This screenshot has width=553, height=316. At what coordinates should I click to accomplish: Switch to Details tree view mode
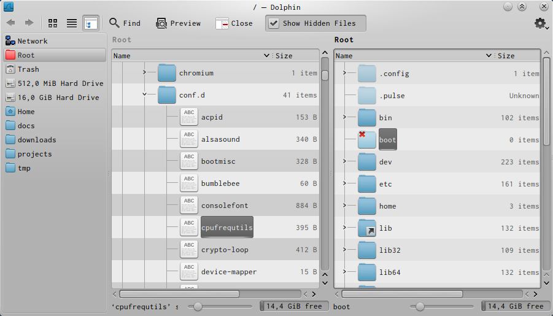(x=91, y=23)
